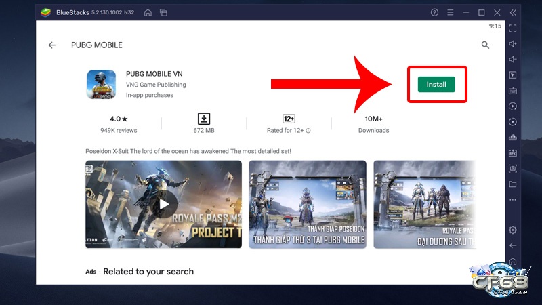Go back using the Play Store arrow

(52, 45)
